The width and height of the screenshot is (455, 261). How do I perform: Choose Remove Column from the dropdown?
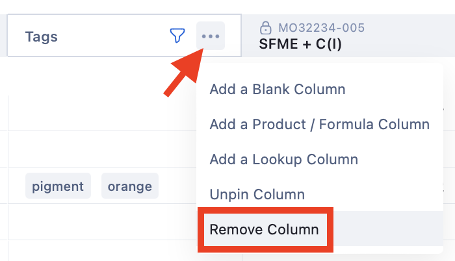click(x=264, y=229)
